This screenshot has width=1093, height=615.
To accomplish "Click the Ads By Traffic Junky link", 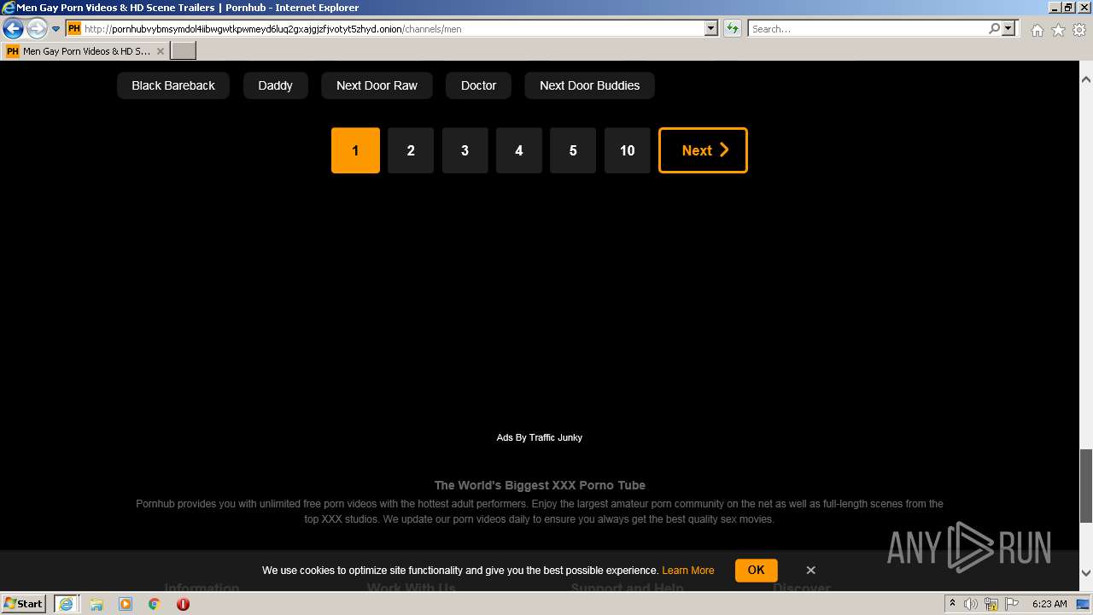I will [540, 437].
